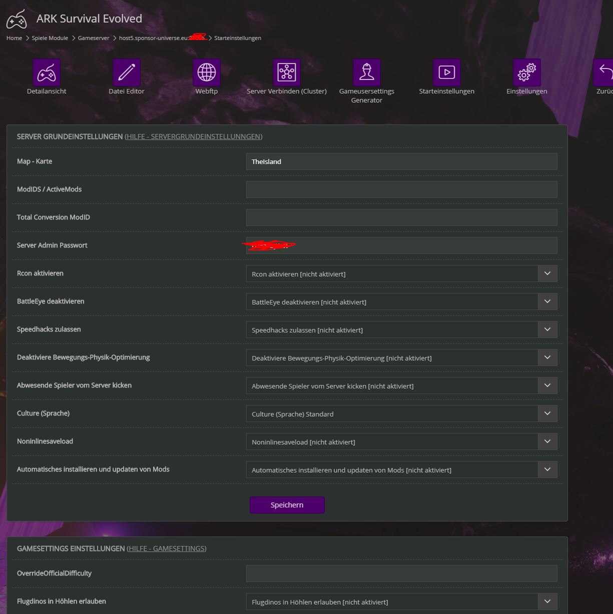Image resolution: width=613 pixels, height=614 pixels.
Task: Open Server Verbinden (Cluster) icon
Action: coord(287,73)
